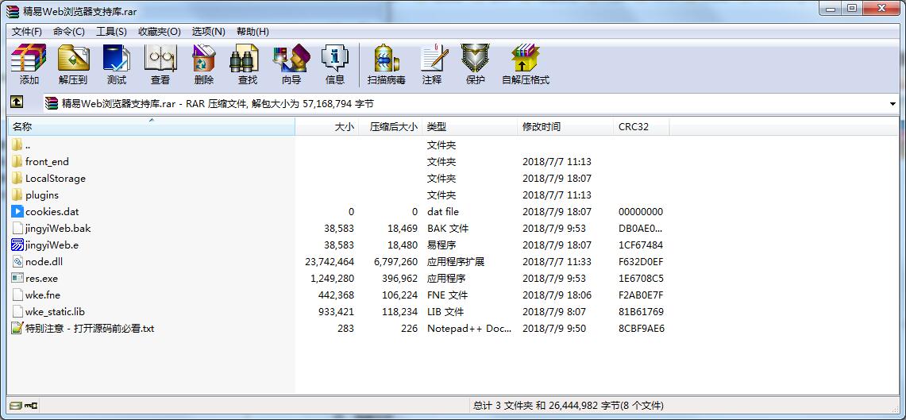
Task: Sort by 压缩后大小 column header
Action: (391, 126)
